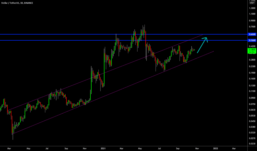257x151 pixels.
Task: Click the Mar label following 2022 on time axis
Action: click(234, 149)
